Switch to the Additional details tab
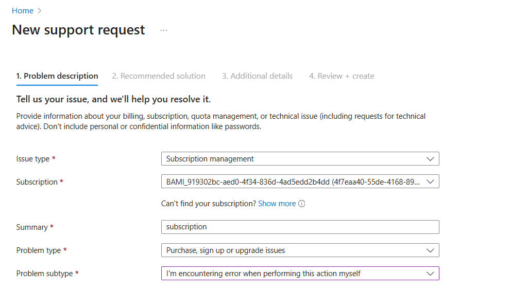 257,76
